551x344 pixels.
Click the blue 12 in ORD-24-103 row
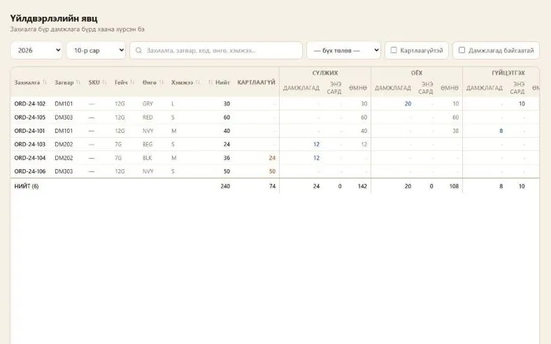(316, 145)
